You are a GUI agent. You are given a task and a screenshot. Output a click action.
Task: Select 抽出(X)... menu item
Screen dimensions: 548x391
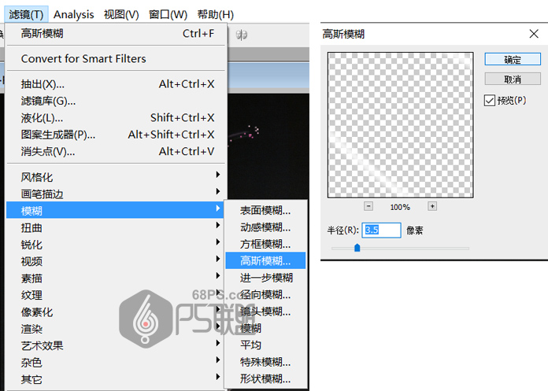pyautogui.click(x=117, y=84)
